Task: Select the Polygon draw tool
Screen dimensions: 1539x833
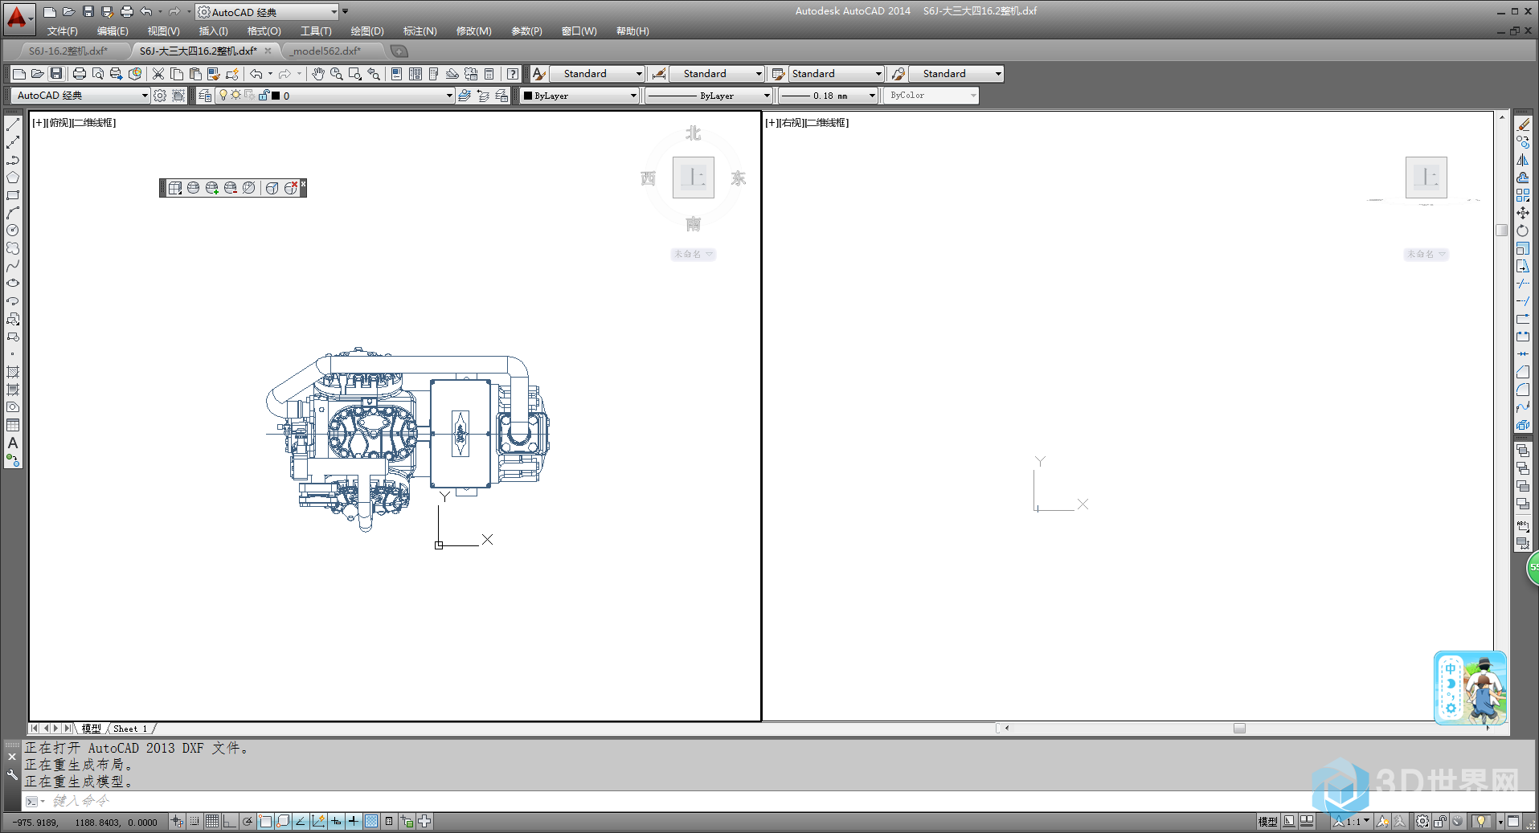Action: click(x=13, y=178)
